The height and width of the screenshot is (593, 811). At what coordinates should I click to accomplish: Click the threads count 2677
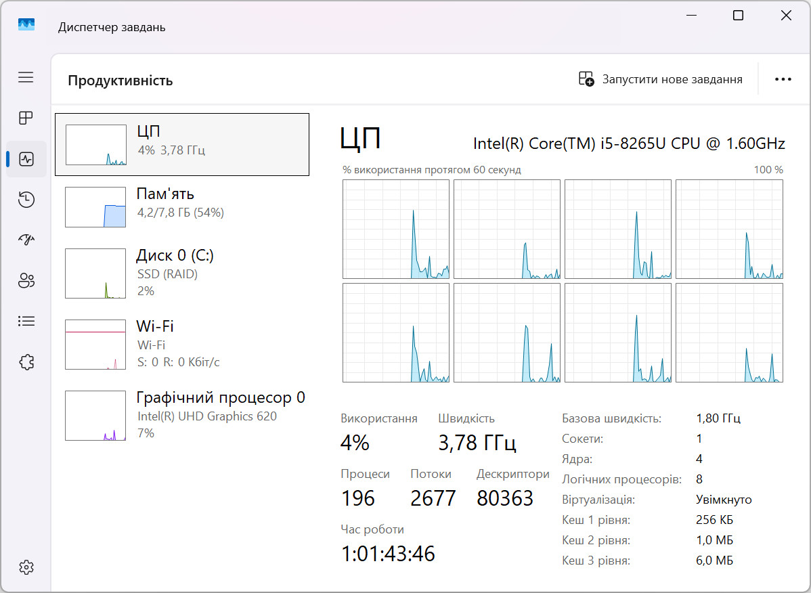pos(433,498)
